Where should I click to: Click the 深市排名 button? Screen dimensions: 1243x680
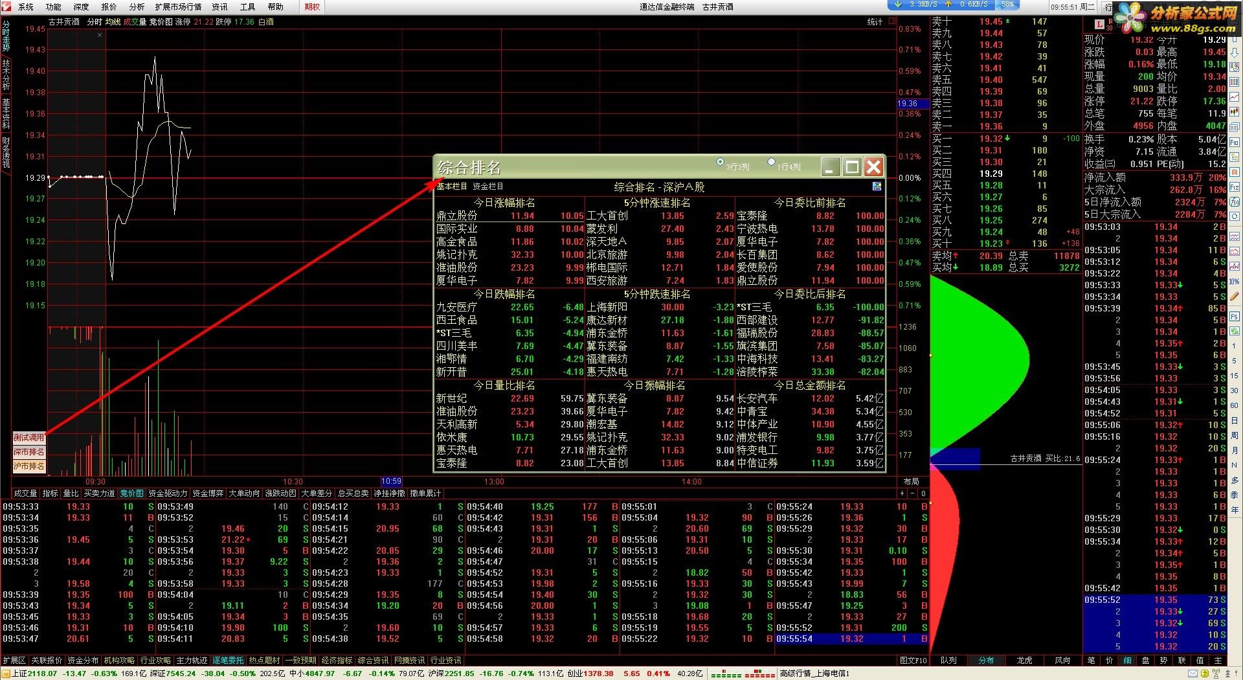(29, 452)
